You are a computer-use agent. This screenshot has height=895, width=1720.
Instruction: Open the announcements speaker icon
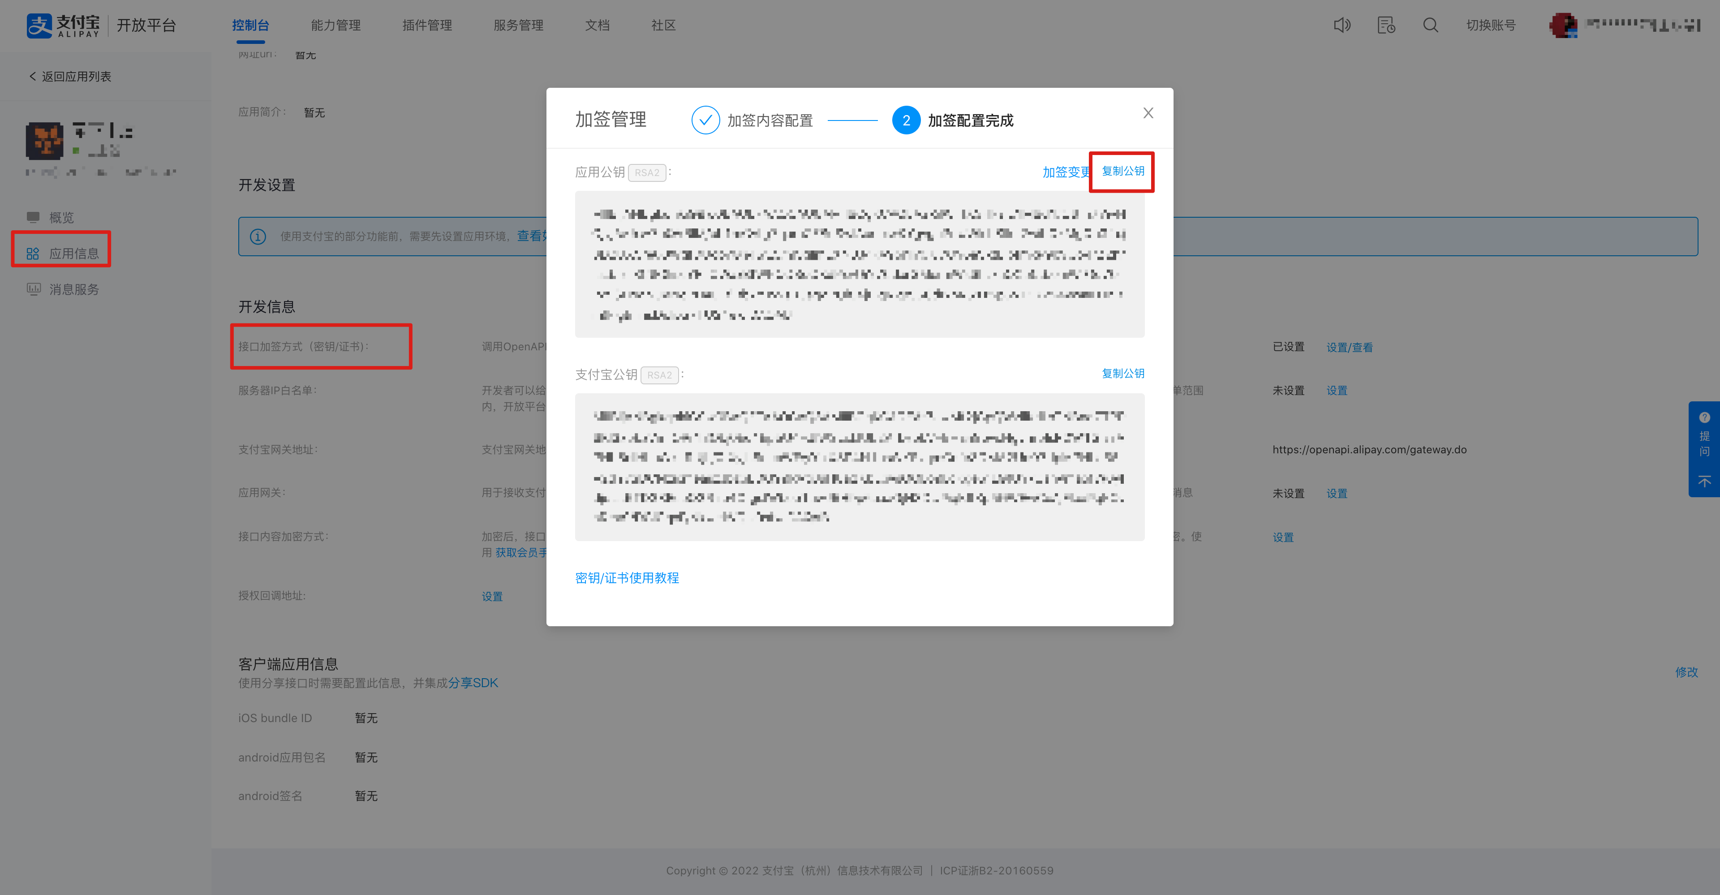[1342, 26]
